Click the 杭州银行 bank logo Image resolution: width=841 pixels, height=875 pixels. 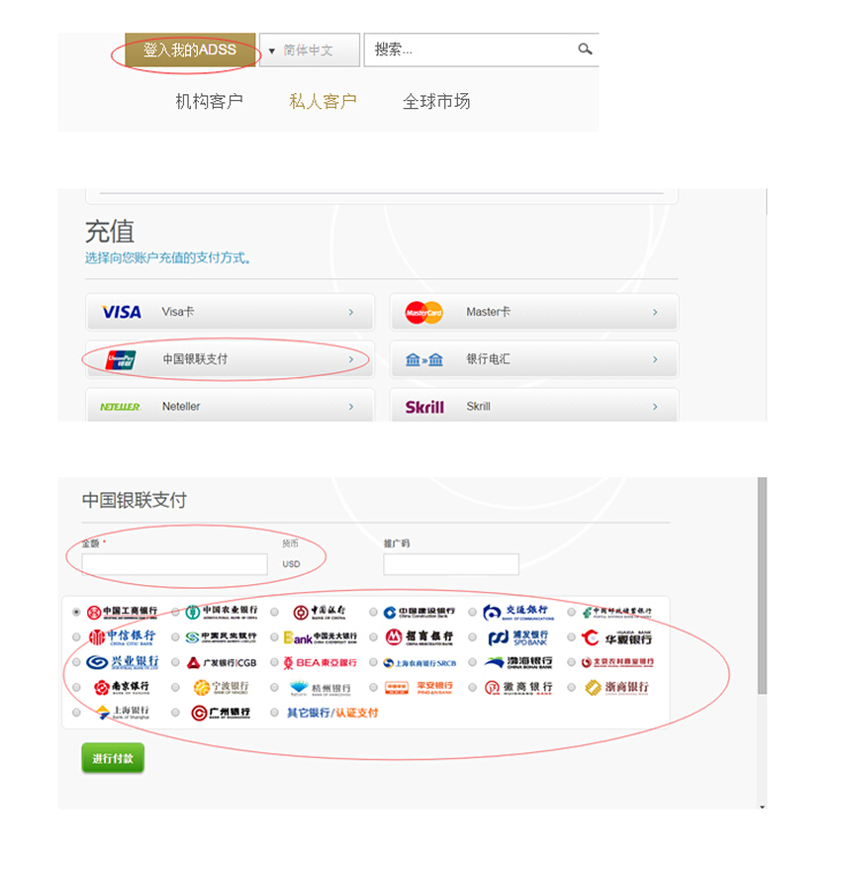[x=321, y=688]
